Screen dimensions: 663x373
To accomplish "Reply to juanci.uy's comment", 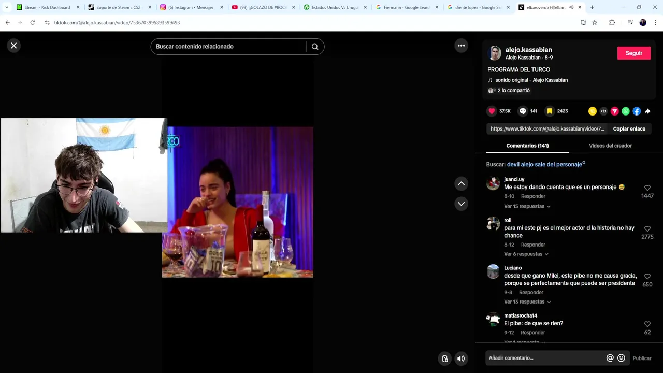I will click(x=533, y=196).
